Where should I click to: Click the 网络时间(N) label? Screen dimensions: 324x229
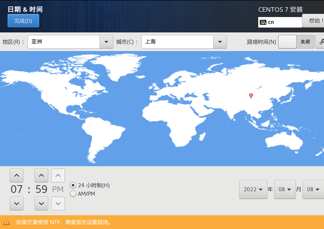coord(261,42)
